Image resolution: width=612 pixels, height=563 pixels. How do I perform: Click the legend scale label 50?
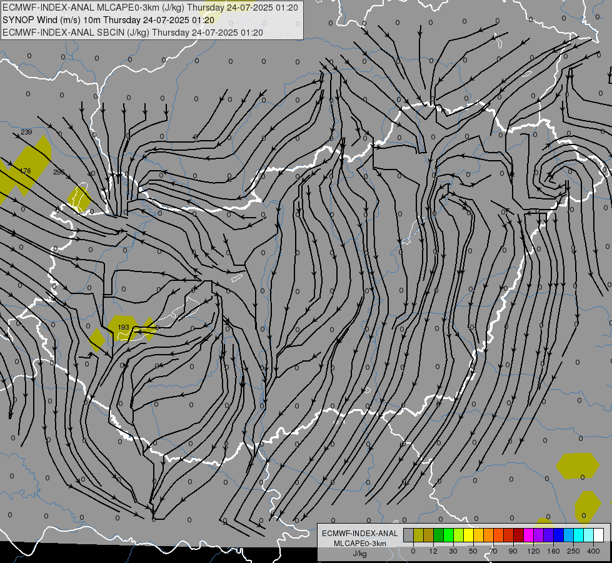point(473,551)
